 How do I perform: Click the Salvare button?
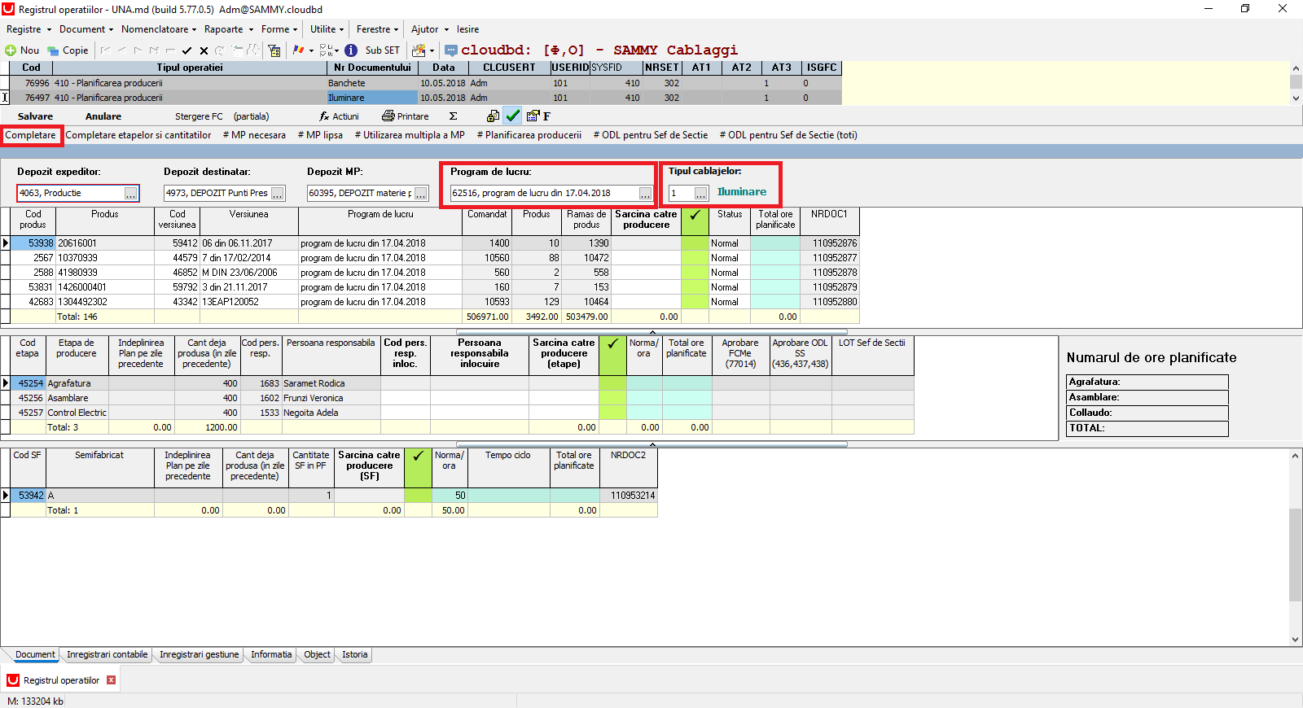[35, 116]
